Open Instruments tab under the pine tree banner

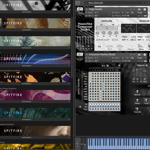click(27, 48)
